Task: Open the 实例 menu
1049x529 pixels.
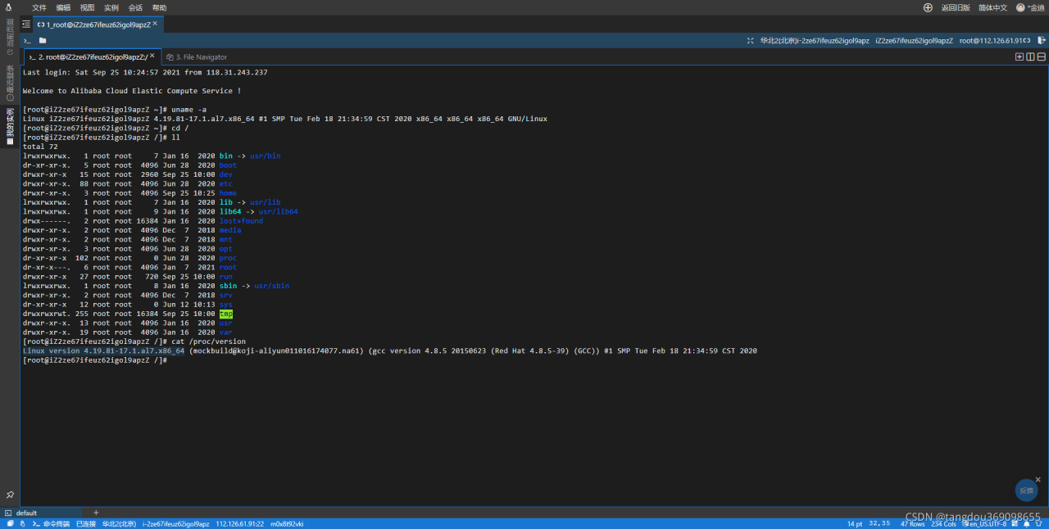Action: 111,7
